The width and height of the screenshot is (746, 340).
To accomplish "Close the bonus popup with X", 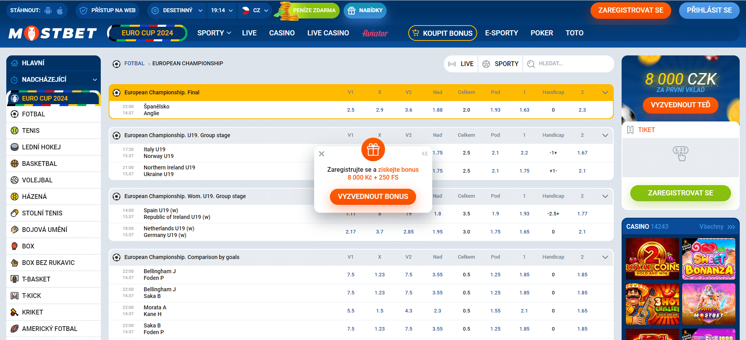I will (322, 154).
